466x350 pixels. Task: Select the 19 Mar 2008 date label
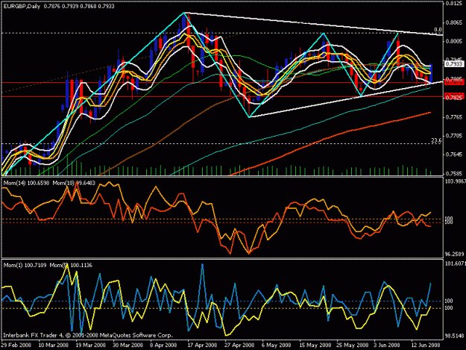(x=91, y=346)
